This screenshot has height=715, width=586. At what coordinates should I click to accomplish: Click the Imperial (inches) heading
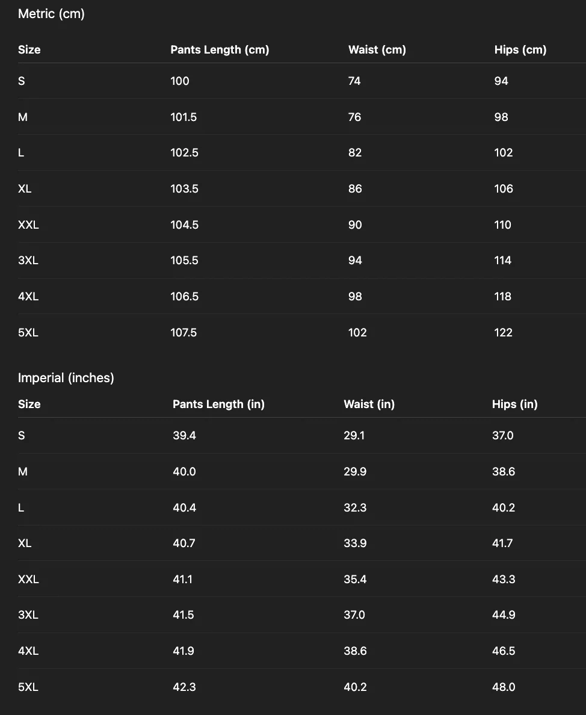(x=66, y=377)
